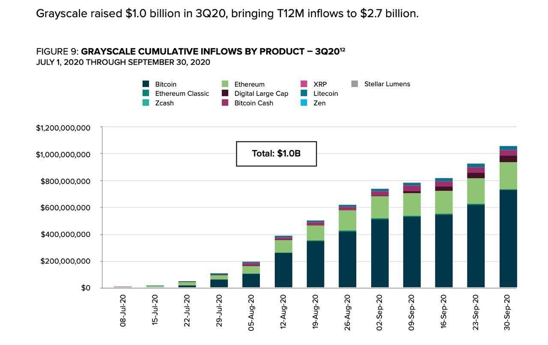Click the Zen legend color swatch
548x345 pixels.
[304, 103]
